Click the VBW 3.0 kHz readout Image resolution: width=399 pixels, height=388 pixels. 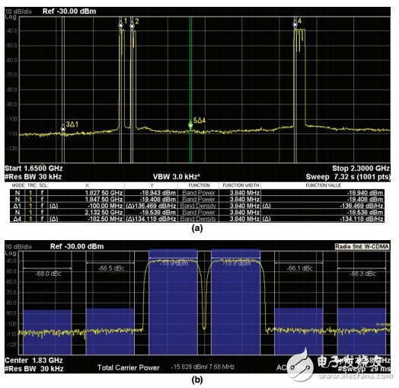click(177, 177)
